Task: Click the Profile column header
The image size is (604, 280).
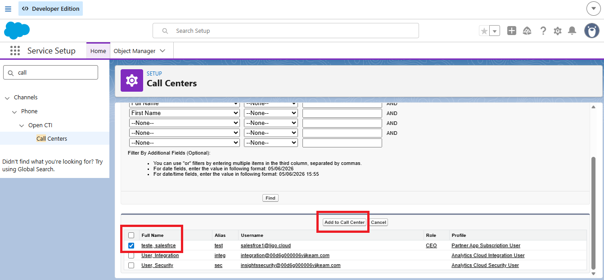Action: point(459,235)
